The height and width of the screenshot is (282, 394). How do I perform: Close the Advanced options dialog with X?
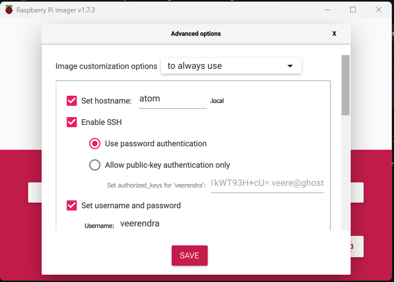[x=334, y=34]
